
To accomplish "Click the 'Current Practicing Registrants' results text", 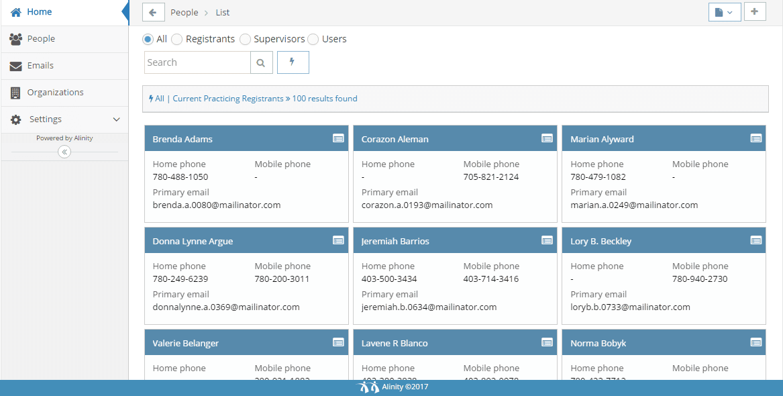I will [228, 99].
